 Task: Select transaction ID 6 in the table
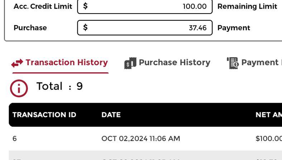tap(15, 139)
